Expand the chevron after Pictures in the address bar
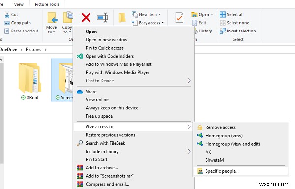Viewport: 295px width, 189px height. point(46,50)
